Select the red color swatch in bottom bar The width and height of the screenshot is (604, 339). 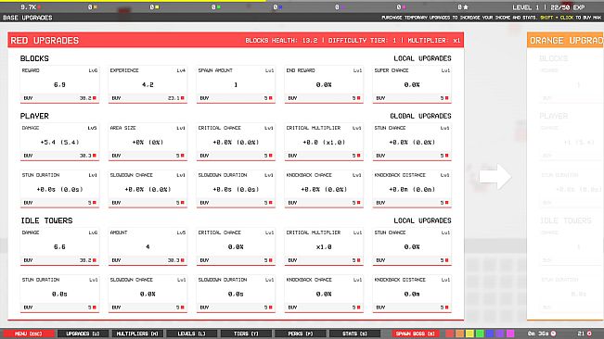point(450,333)
